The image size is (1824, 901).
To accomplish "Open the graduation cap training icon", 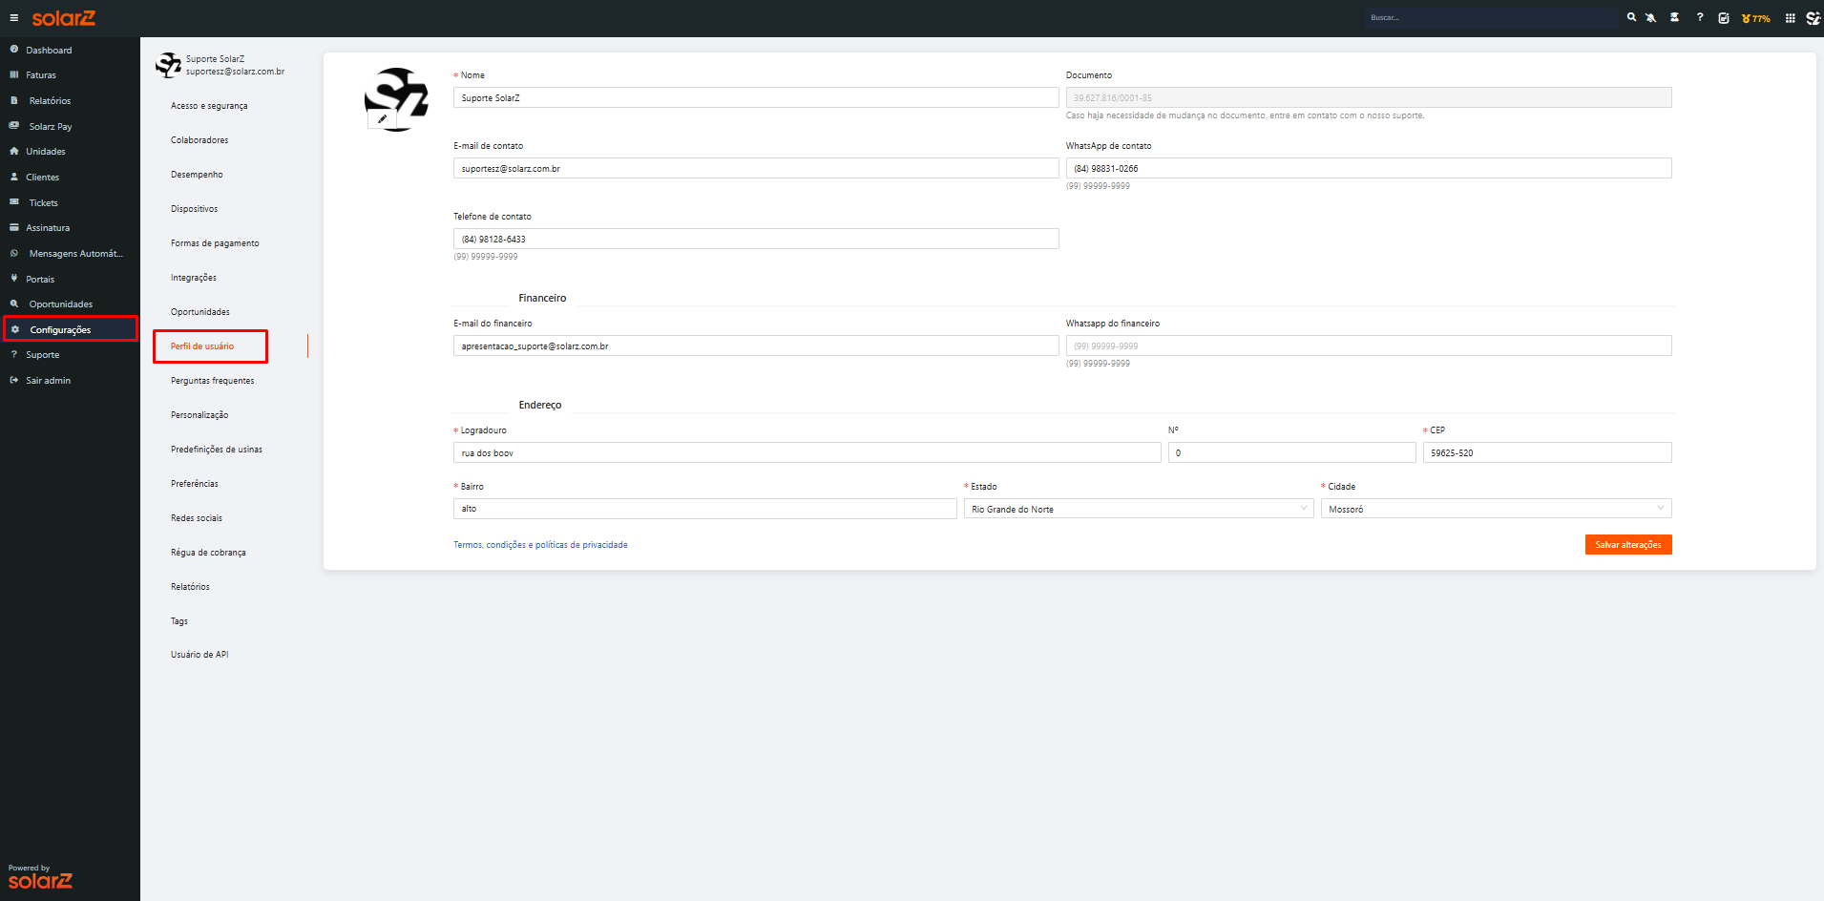I will pos(1674,17).
